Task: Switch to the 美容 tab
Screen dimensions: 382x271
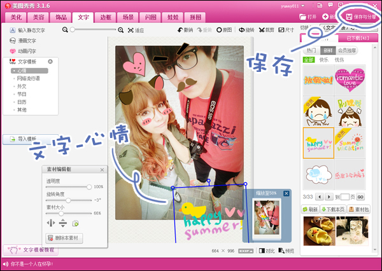Action: (x=38, y=17)
